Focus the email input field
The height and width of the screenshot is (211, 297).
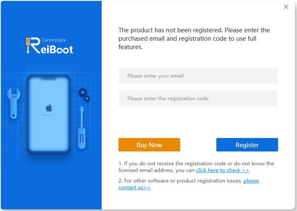pos(198,76)
